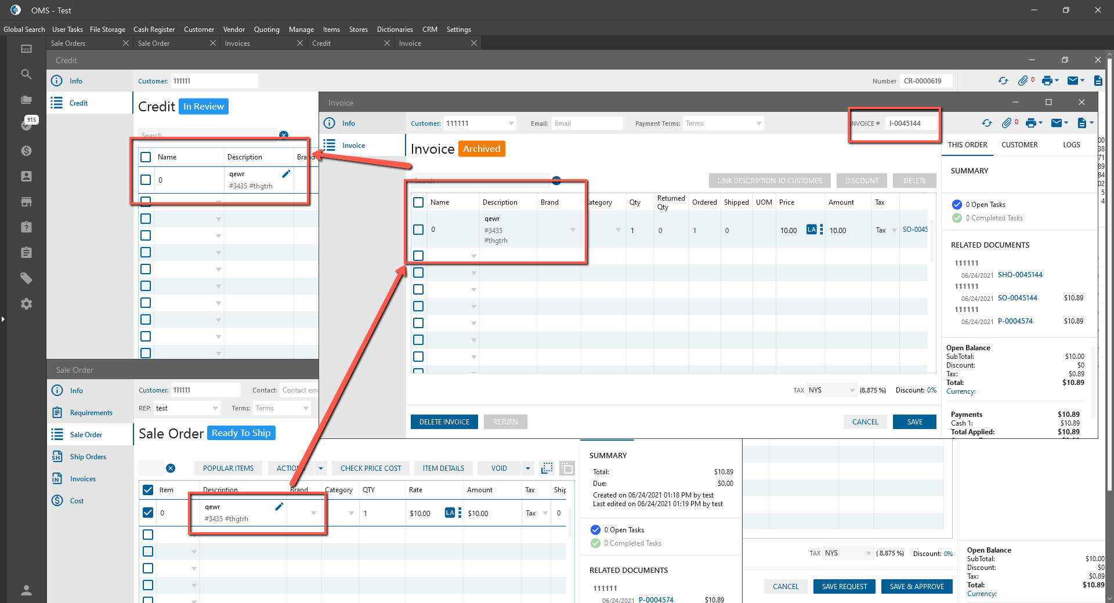
Task: Click the dashed selection icon in Sale Order toolbar
Action: point(547,468)
